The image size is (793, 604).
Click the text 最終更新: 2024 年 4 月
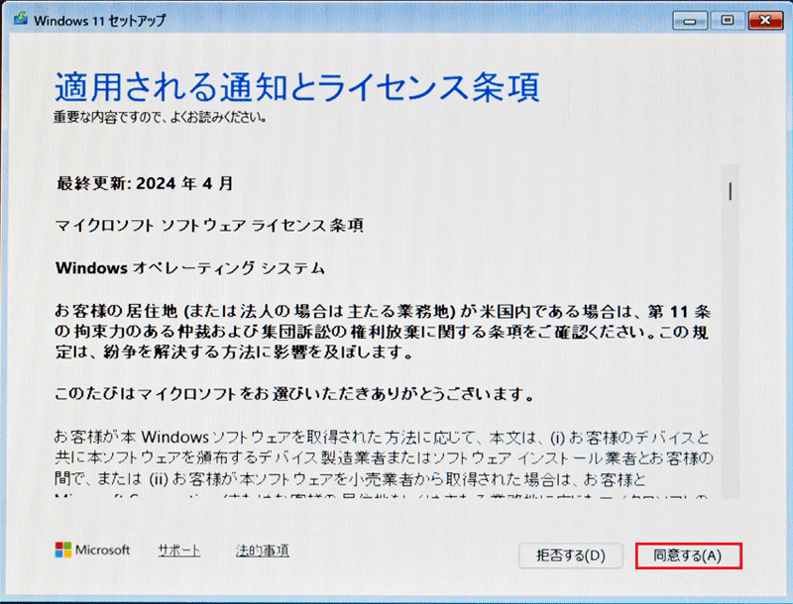click(145, 183)
